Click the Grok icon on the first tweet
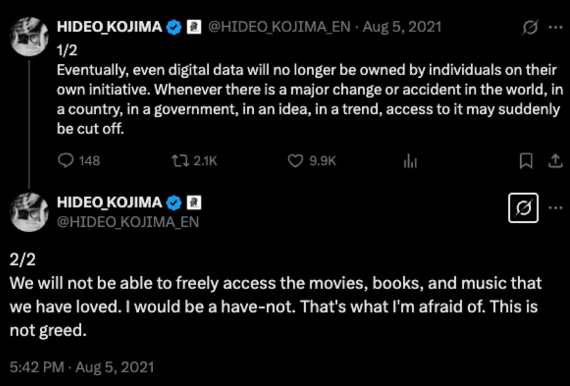Viewport: 570px width, 386px height. pos(529,27)
